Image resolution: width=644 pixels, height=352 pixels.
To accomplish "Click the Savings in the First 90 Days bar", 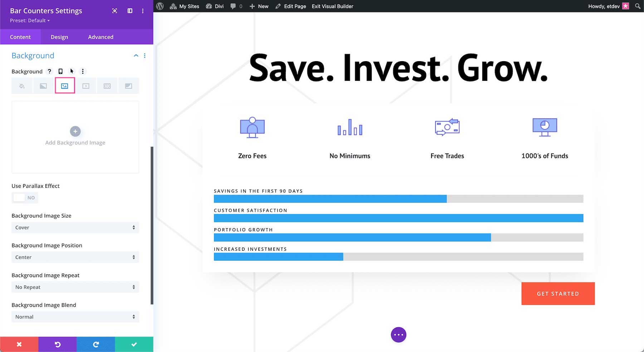I will pyautogui.click(x=399, y=199).
